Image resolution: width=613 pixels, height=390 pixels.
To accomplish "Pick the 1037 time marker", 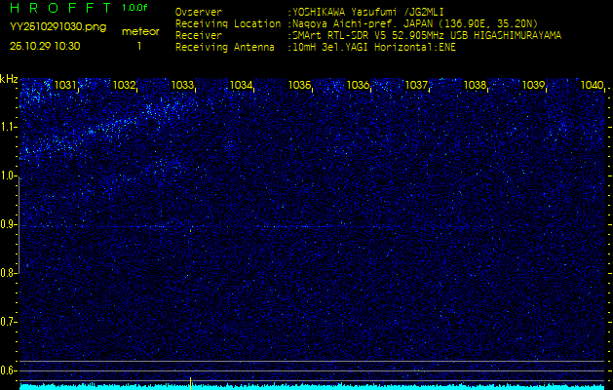I will [416, 86].
